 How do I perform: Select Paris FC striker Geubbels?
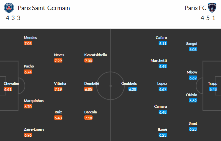[129, 83]
